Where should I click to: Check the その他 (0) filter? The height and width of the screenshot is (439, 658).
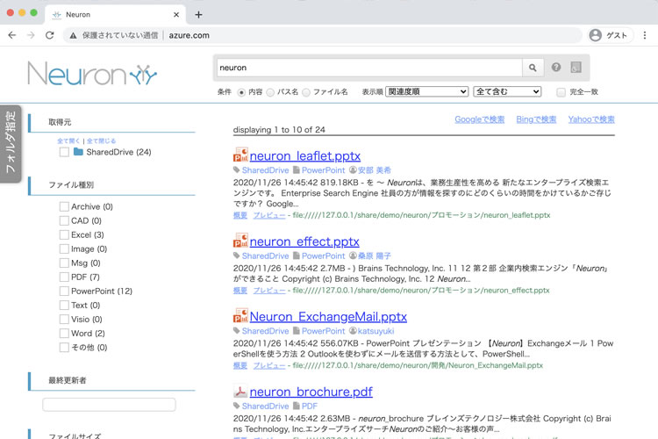tap(64, 348)
